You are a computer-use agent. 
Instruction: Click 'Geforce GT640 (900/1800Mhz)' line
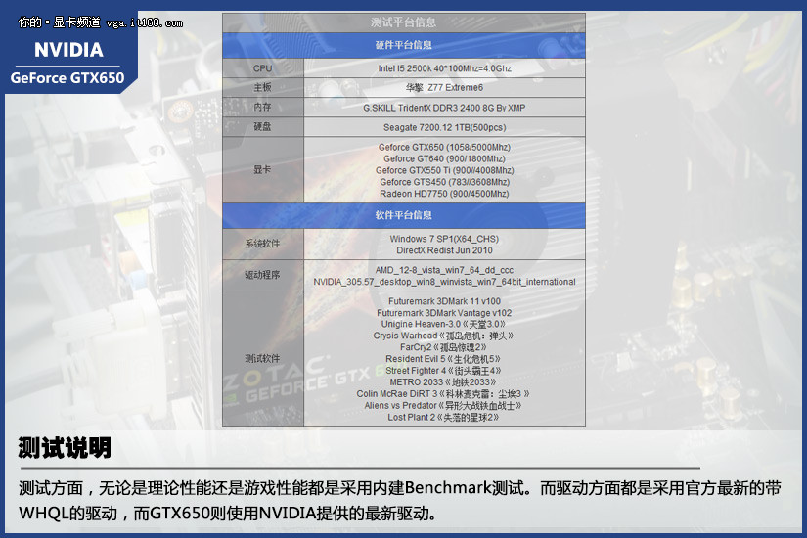[x=445, y=159]
